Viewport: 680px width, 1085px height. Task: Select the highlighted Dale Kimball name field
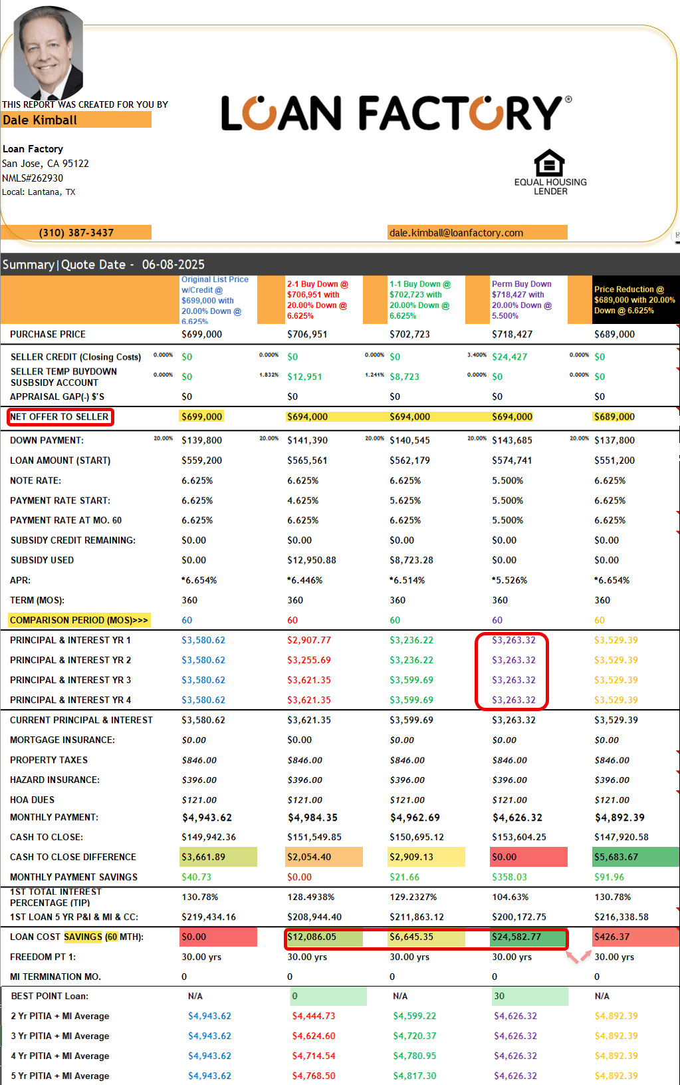[x=76, y=120]
